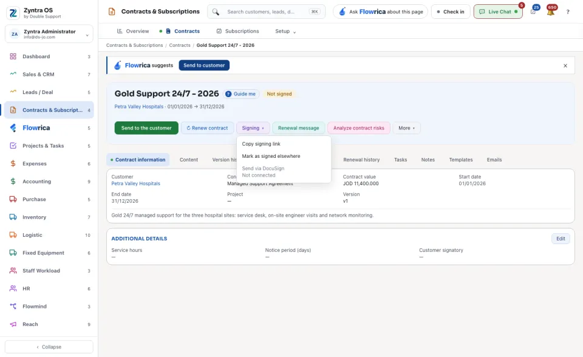583x357 pixels.
Task: Dismiss the Flowrica suggestion banner
Action: coord(565,66)
